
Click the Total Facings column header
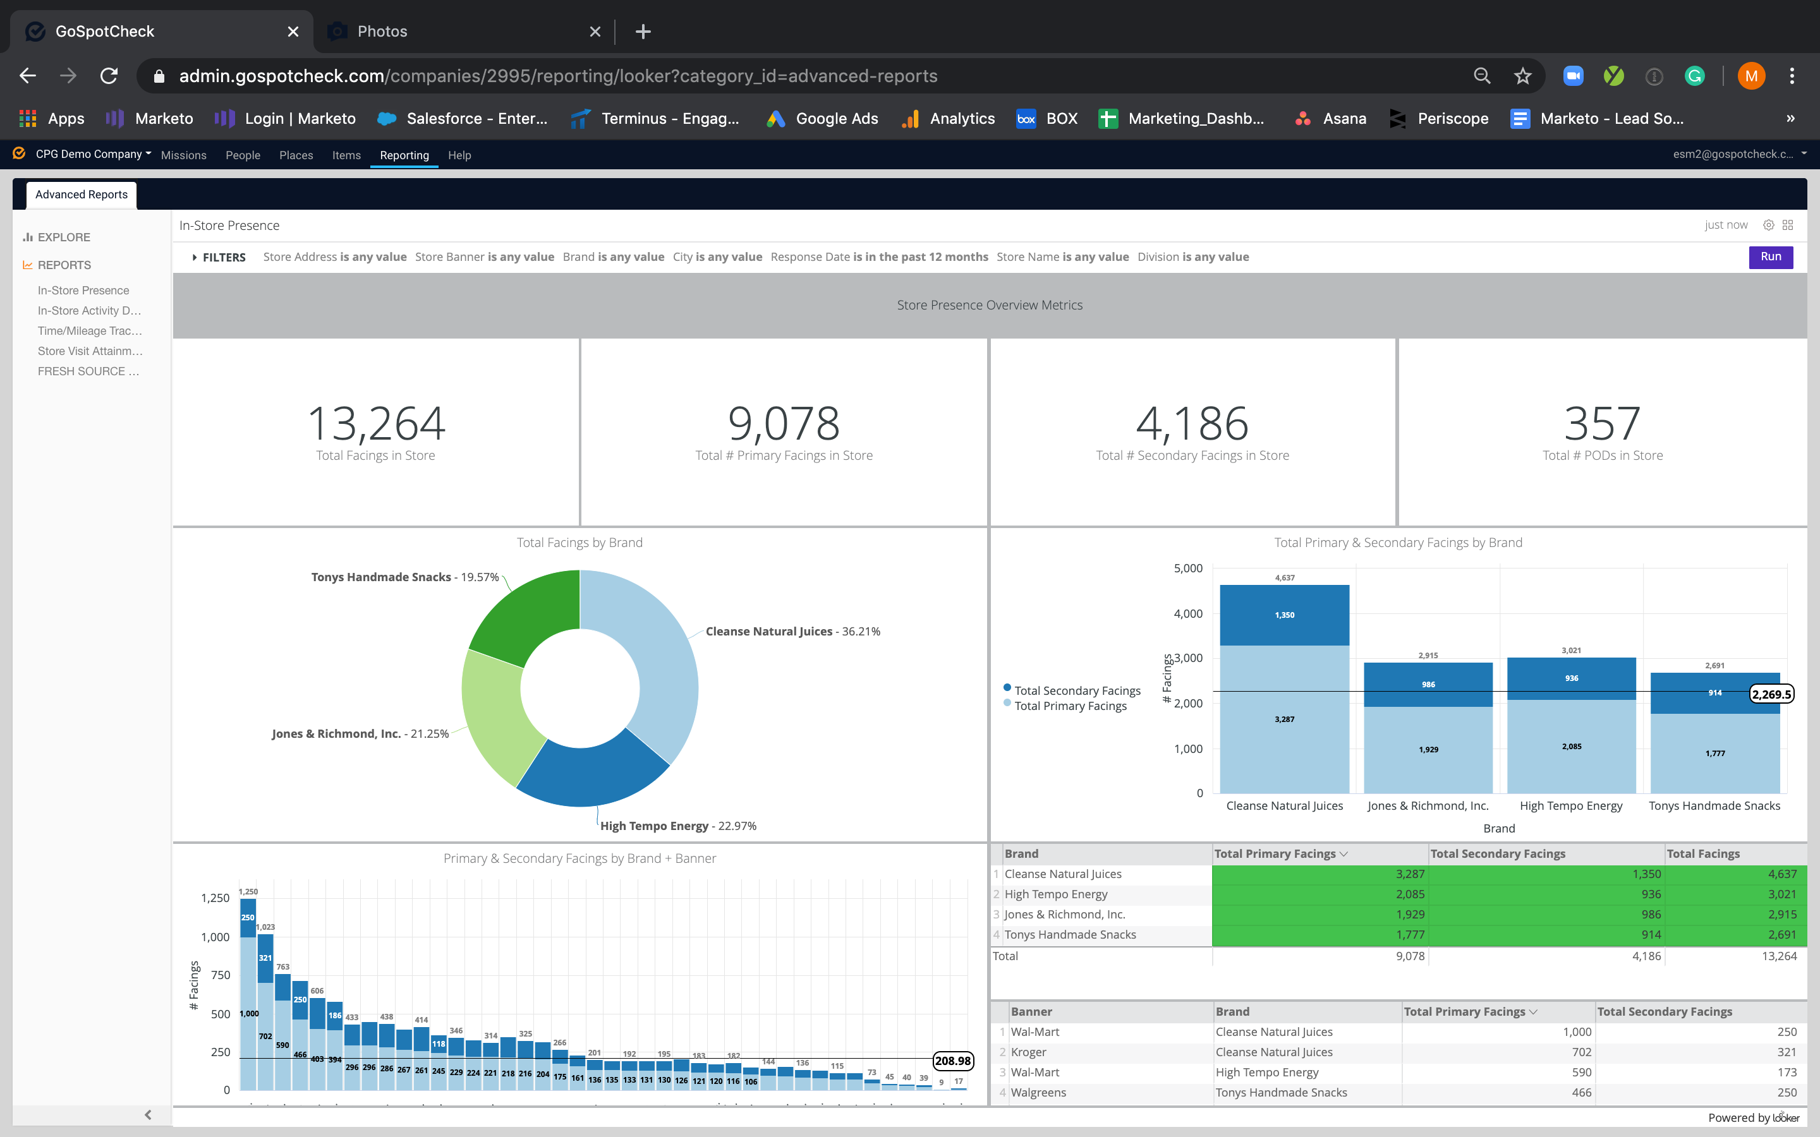click(x=1704, y=853)
